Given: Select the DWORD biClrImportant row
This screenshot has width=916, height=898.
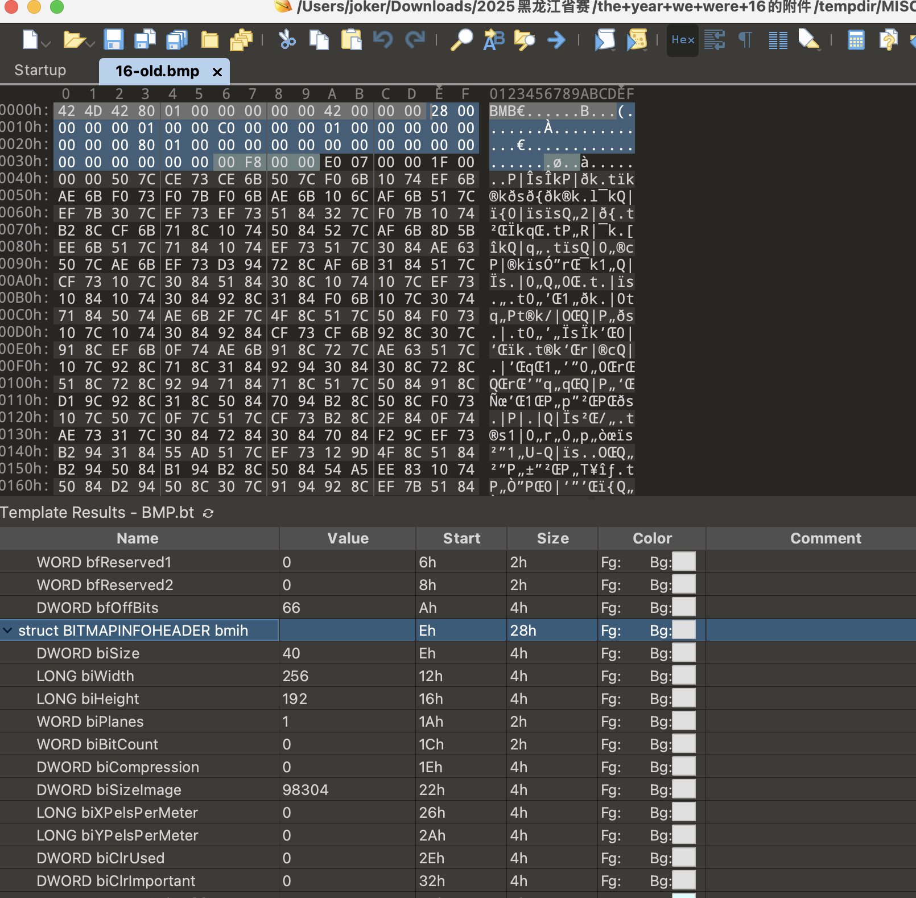Looking at the screenshot, I should 458,880.
